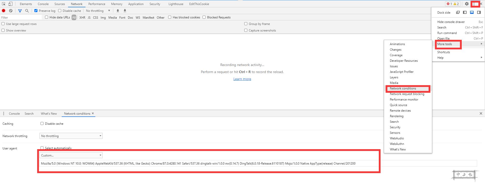
Task: Click the export HAR download arrow
Action: (x=125, y=11)
